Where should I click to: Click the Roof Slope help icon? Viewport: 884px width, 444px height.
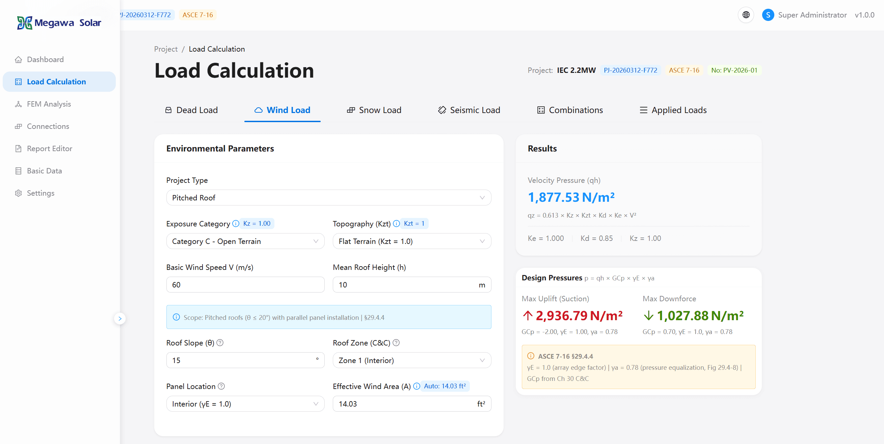tap(220, 343)
